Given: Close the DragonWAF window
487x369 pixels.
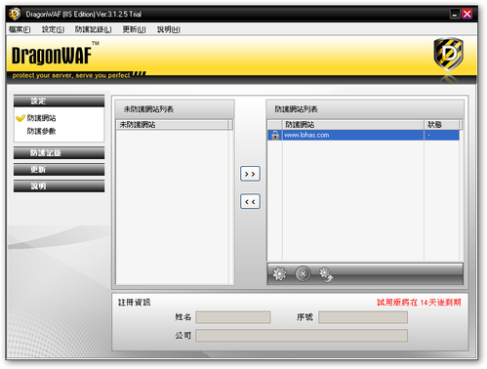Looking at the screenshot, I should [467, 14].
